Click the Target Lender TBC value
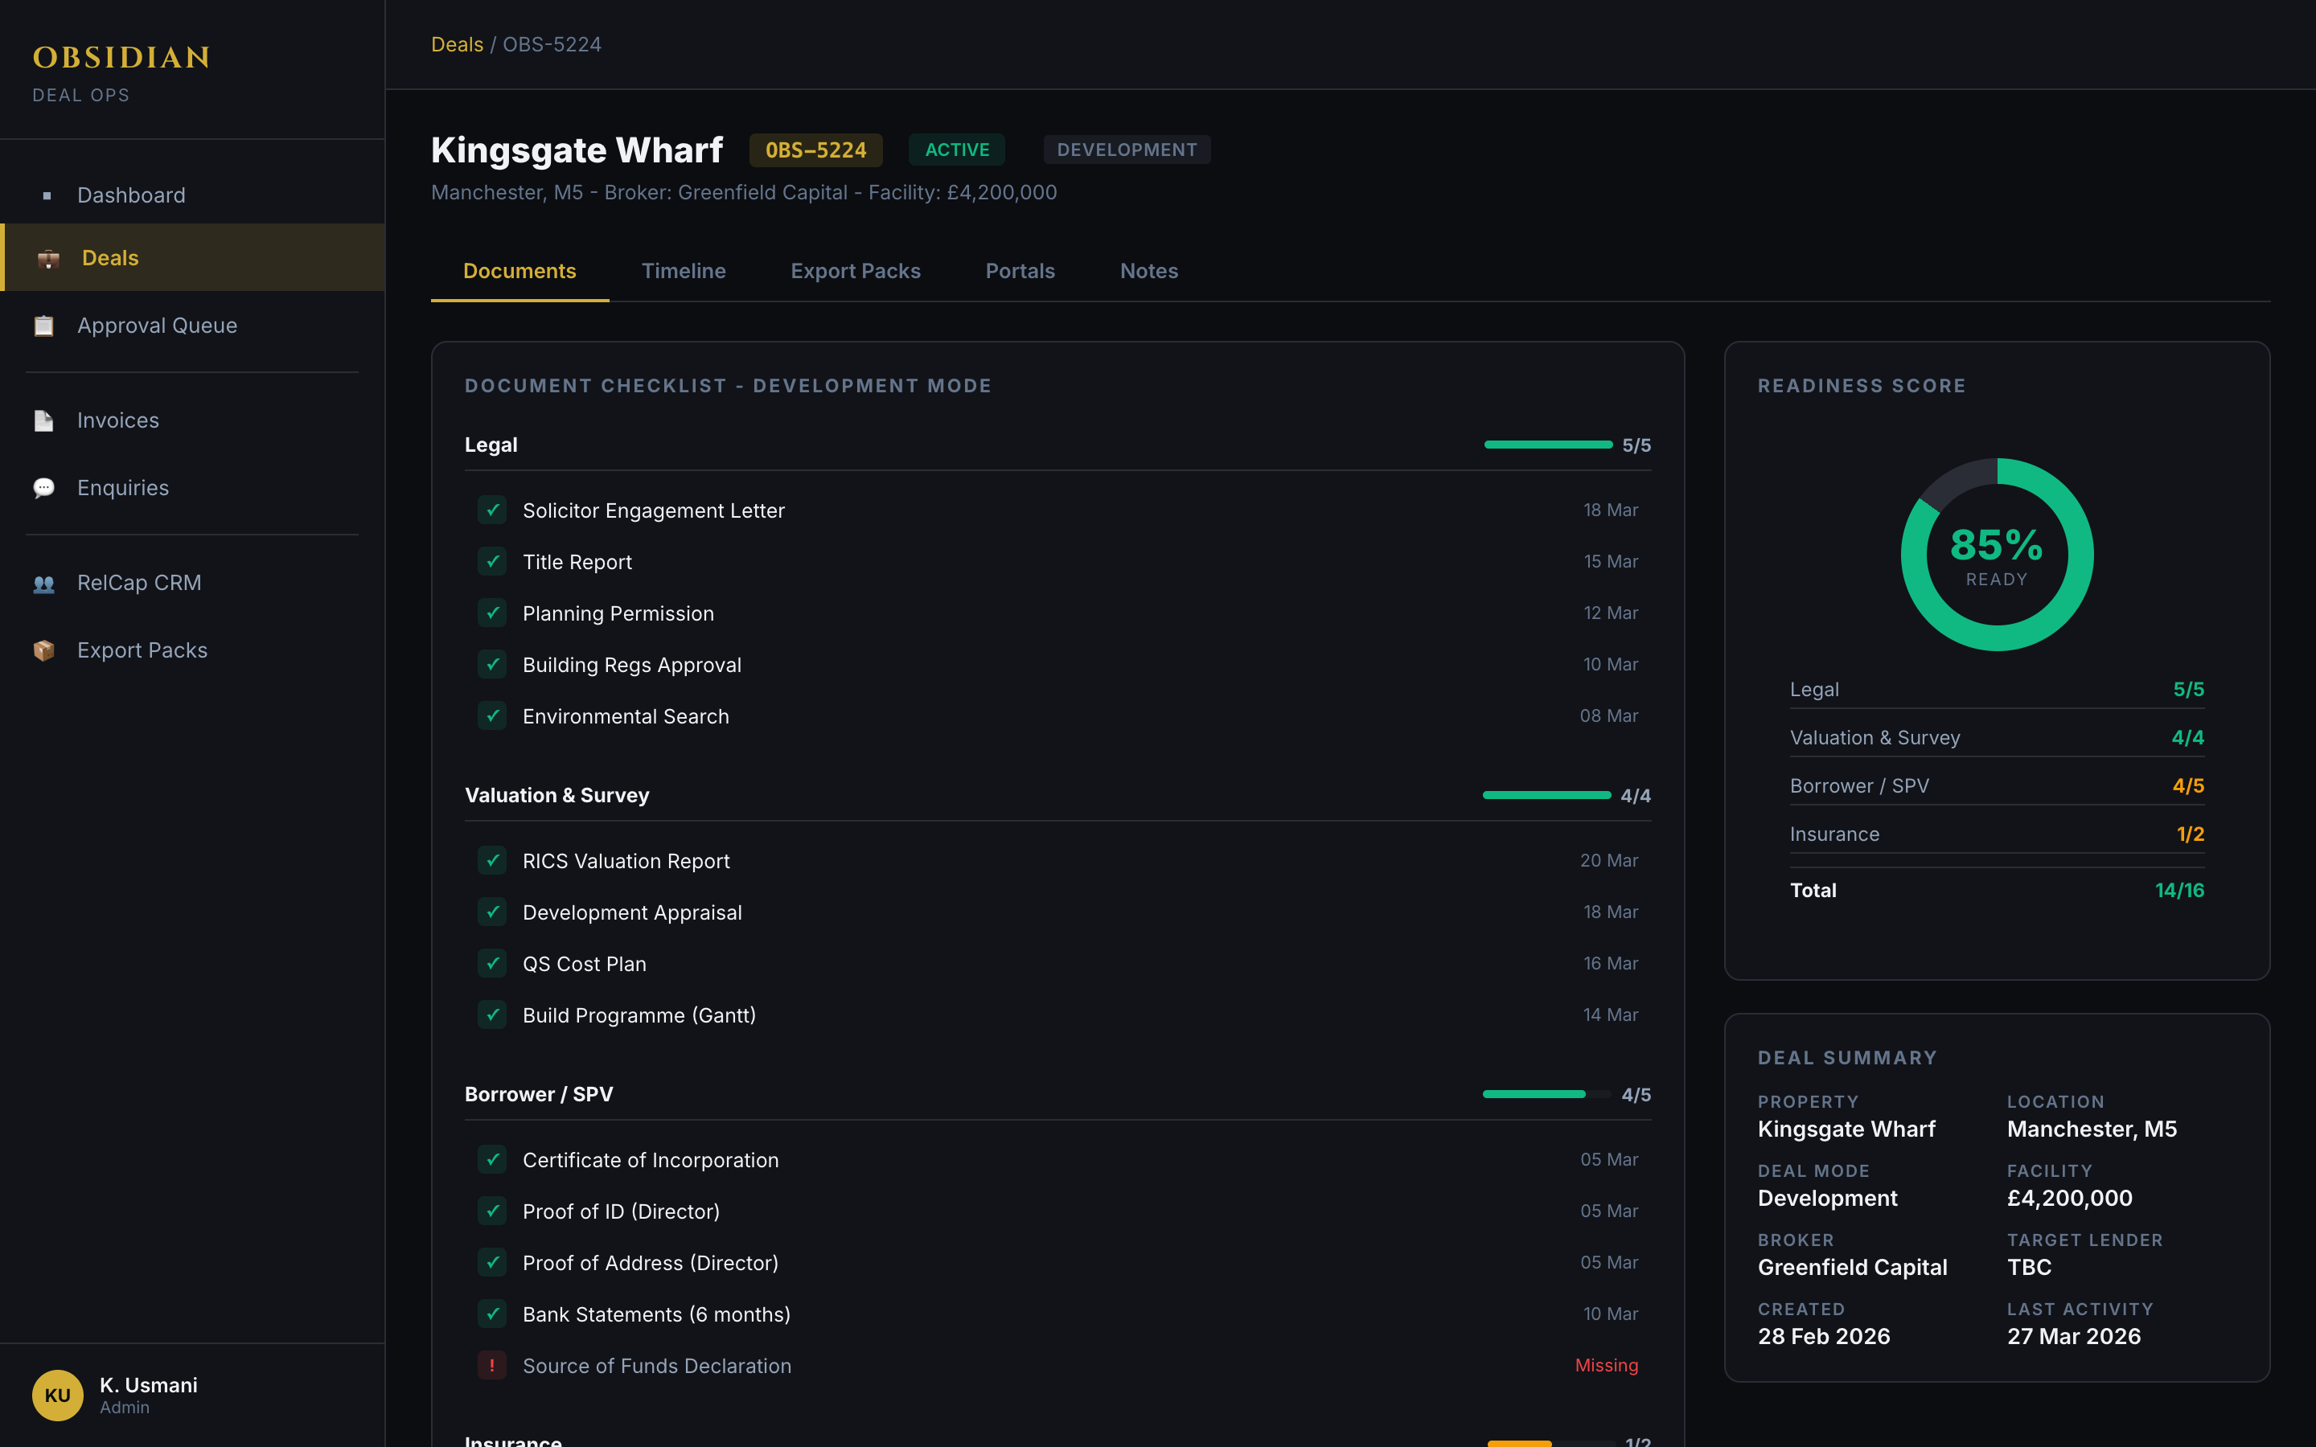Image resolution: width=2316 pixels, height=1447 pixels. pos(2029,1267)
